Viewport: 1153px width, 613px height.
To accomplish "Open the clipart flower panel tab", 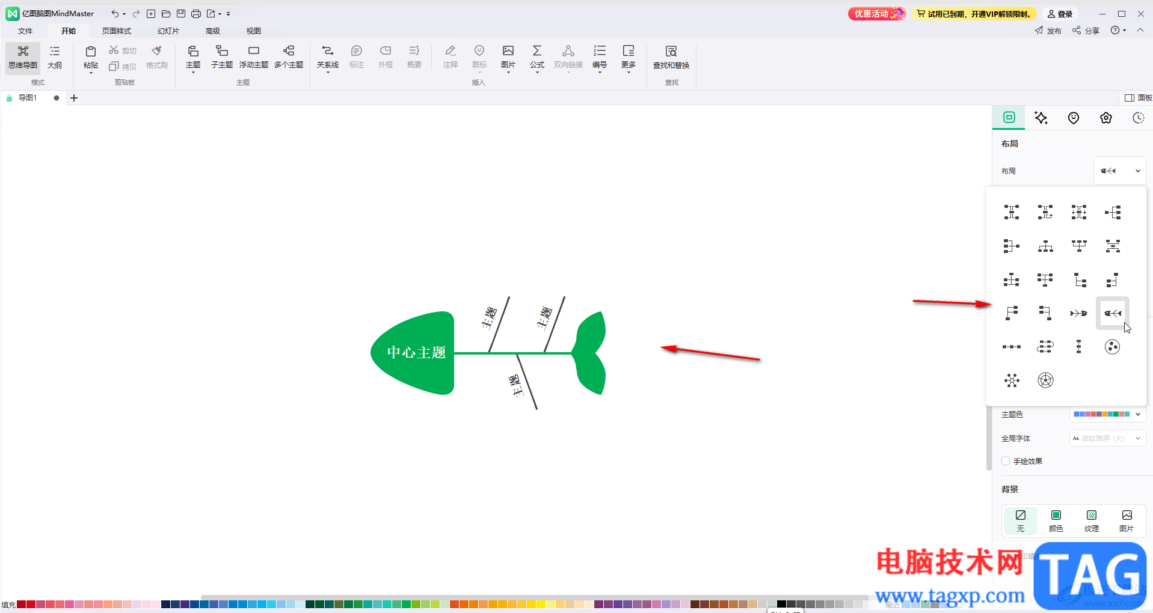I will coord(1106,118).
